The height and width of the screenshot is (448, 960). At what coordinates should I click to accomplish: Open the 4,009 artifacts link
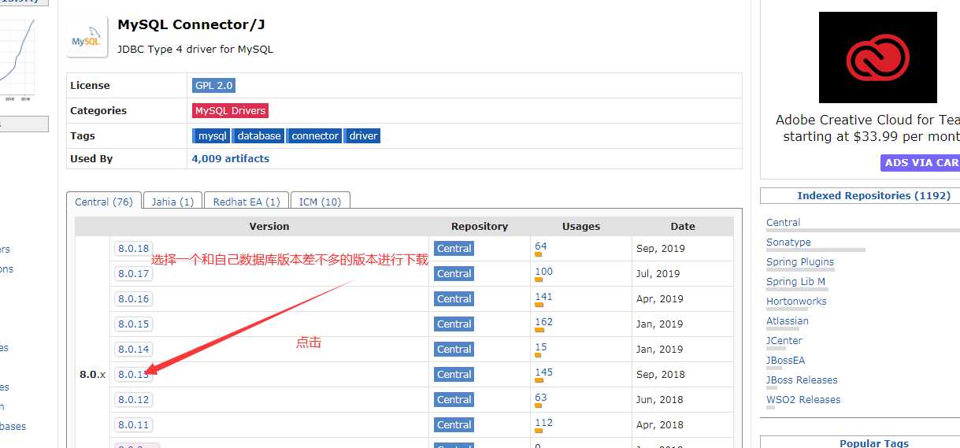pyautogui.click(x=230, y=158)
